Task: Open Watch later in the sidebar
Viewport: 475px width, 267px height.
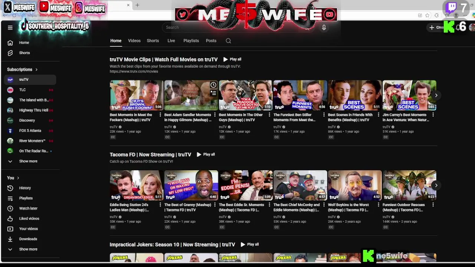Action: click(30, 208)
